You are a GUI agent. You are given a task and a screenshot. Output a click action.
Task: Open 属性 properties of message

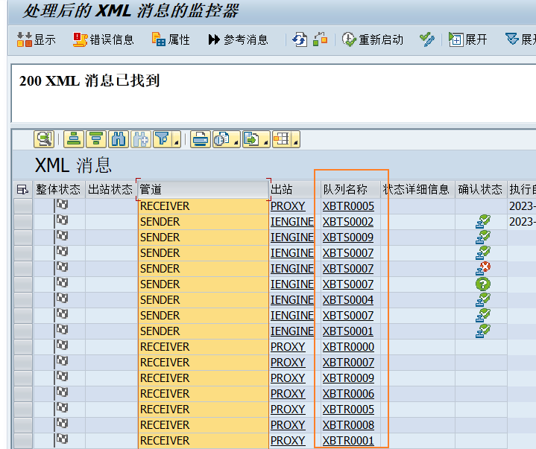171,39
